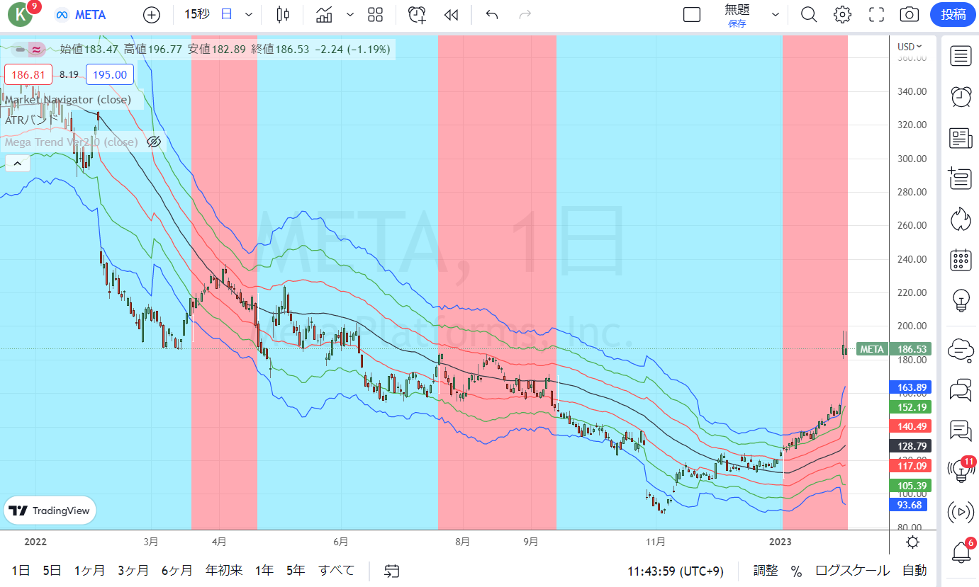
Task: Expand the indicator favorites dropdown arrow
Action: click(x=350, y=15)
